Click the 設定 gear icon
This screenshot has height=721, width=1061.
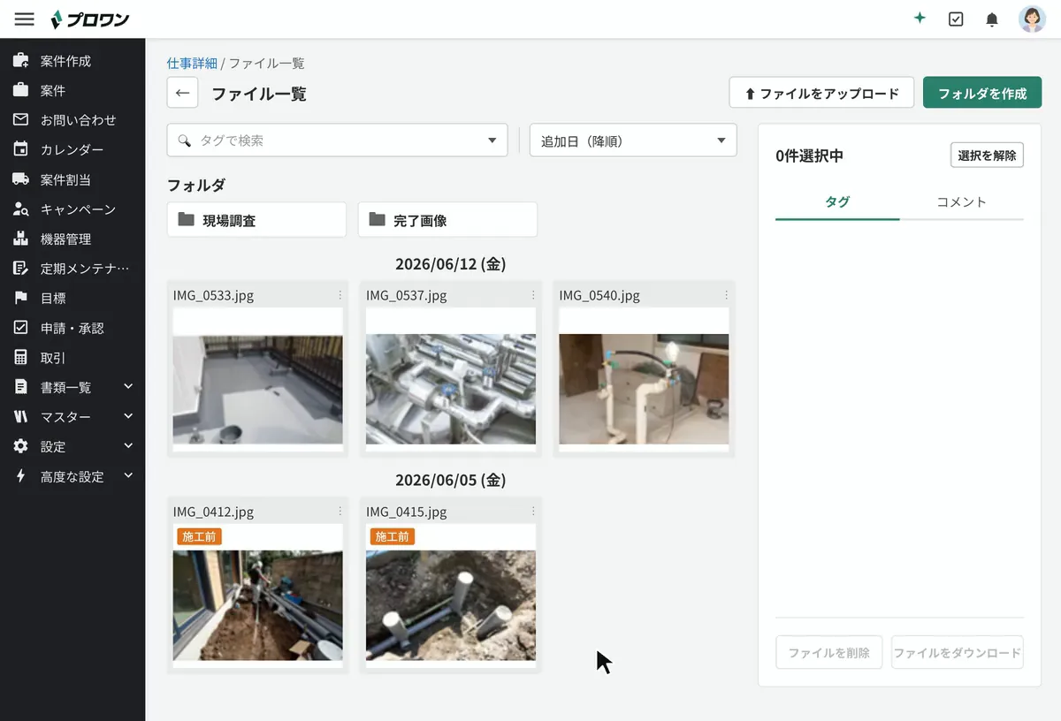coord(20,446)
